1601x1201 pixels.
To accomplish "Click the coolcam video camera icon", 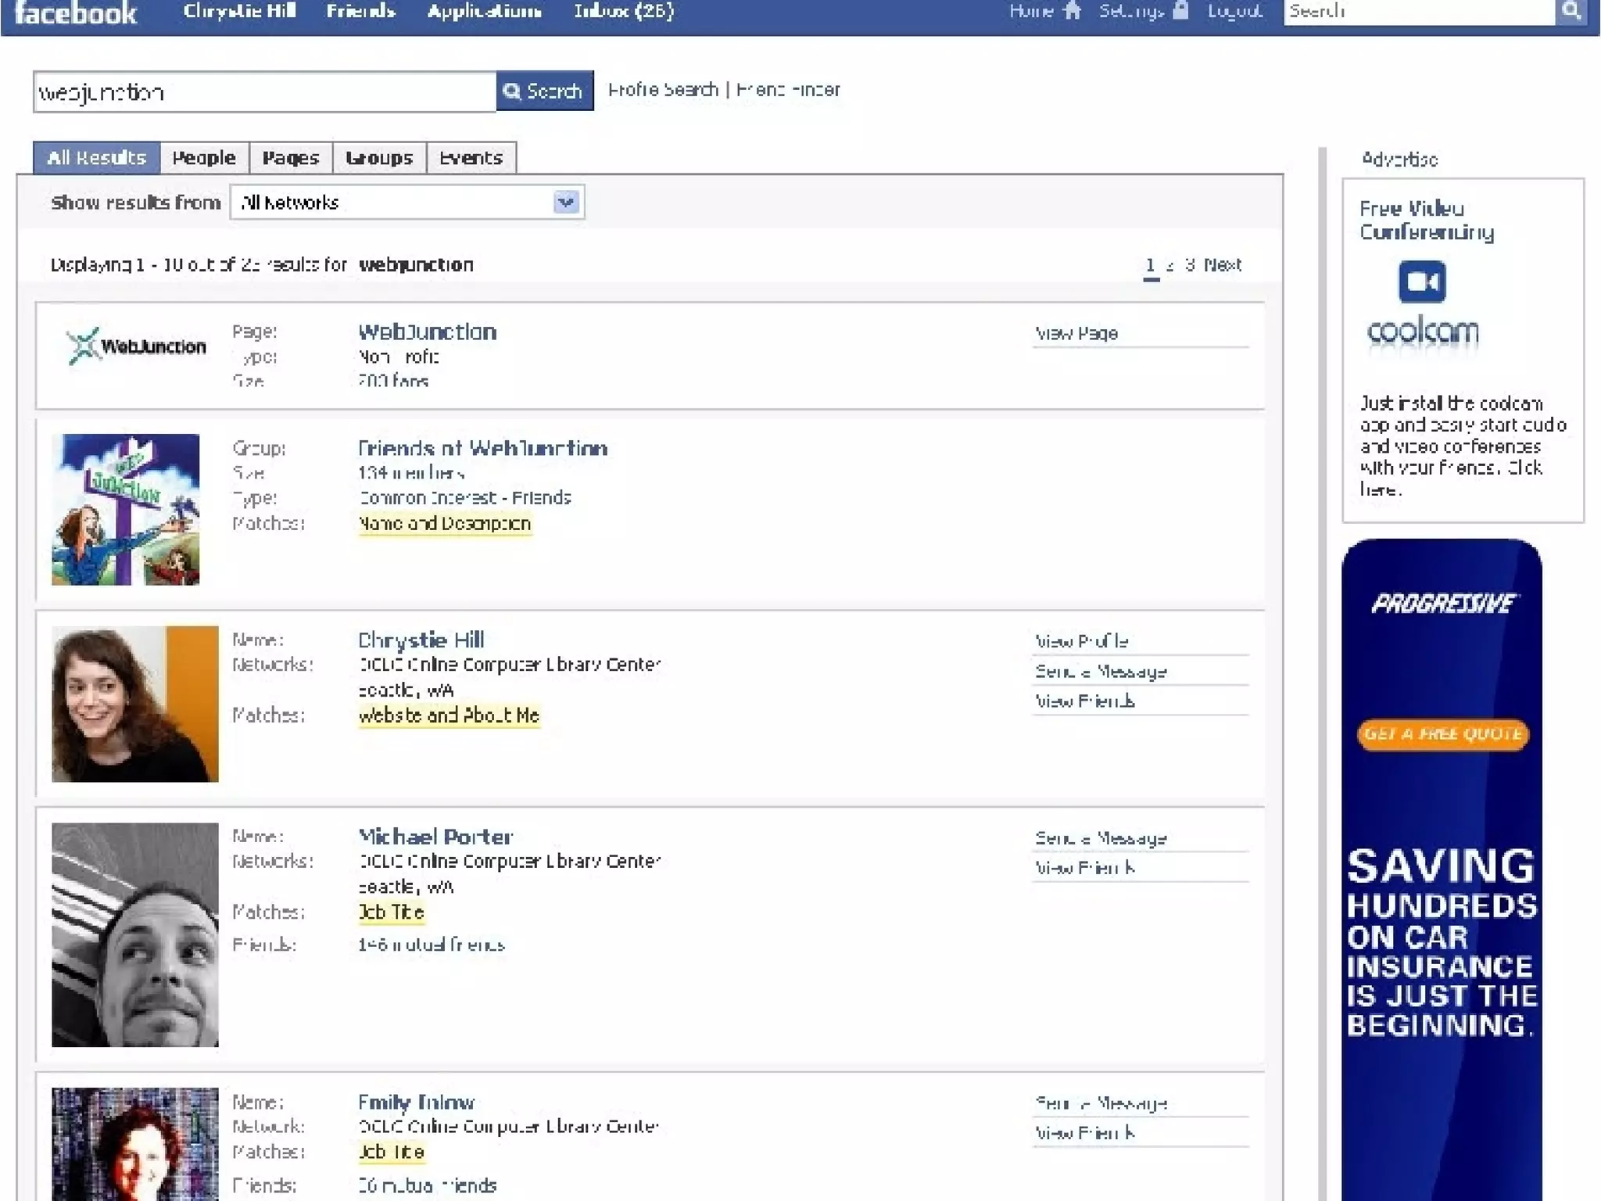I will coord(1421,282).
